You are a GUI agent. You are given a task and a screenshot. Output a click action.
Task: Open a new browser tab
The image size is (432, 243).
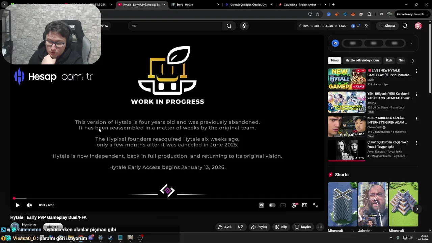[x=333, y=5]
